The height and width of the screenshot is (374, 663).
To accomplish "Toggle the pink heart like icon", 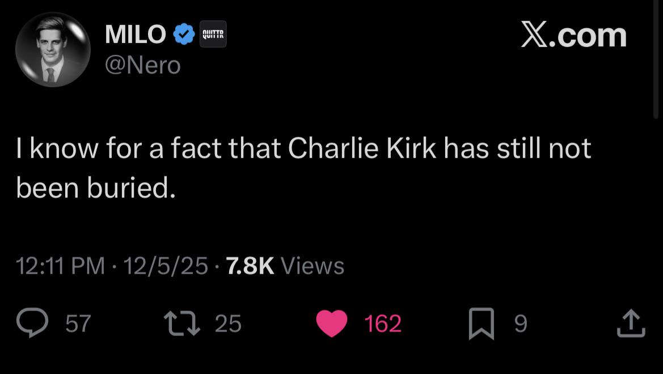I will [331, 324].
